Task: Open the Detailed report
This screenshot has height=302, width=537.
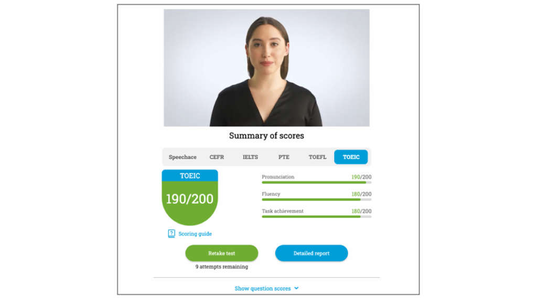Action: click(x=312, y=253)
